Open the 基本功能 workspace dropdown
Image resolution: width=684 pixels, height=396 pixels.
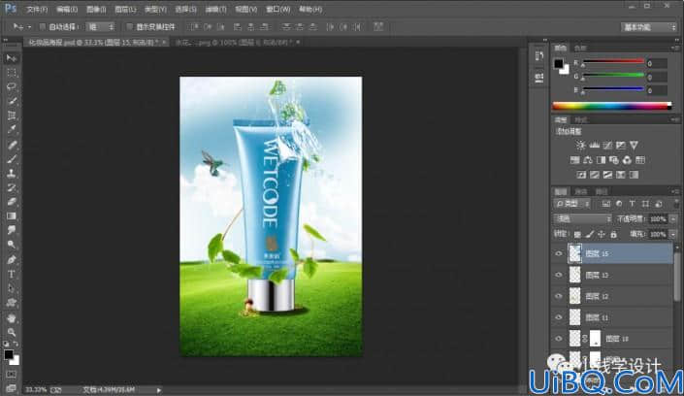click(649, 27)
